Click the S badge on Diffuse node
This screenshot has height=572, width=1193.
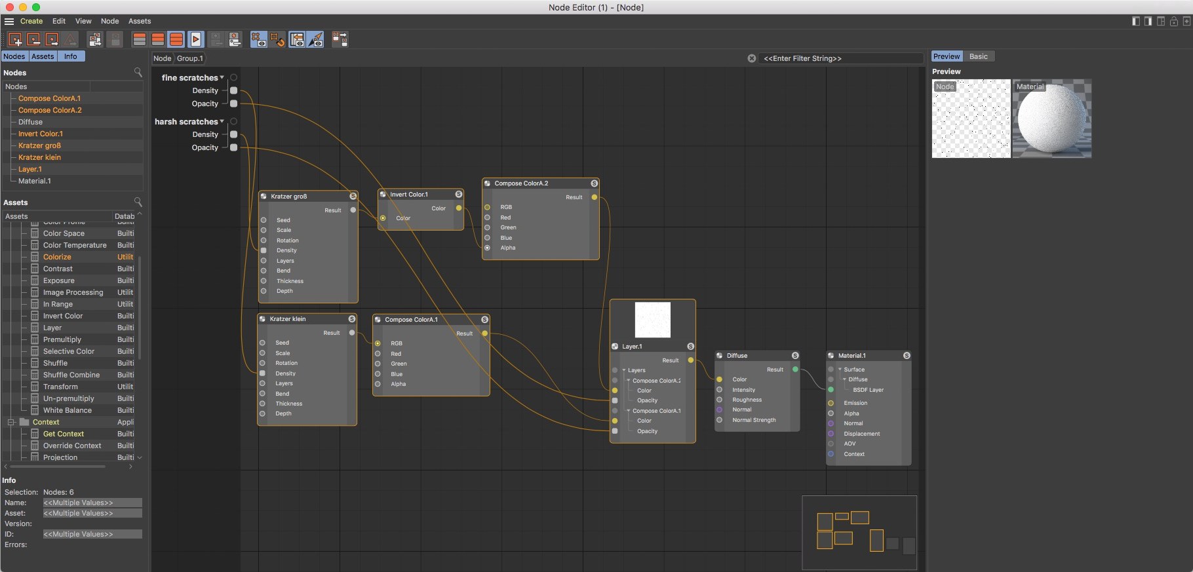tap(795, 356)
